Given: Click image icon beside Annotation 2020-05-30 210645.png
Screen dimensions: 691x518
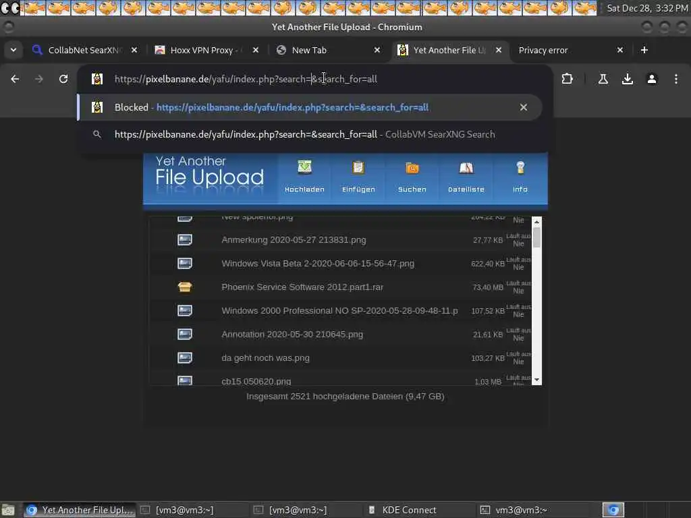Looking at the screenshot, I should coord(185,335).
